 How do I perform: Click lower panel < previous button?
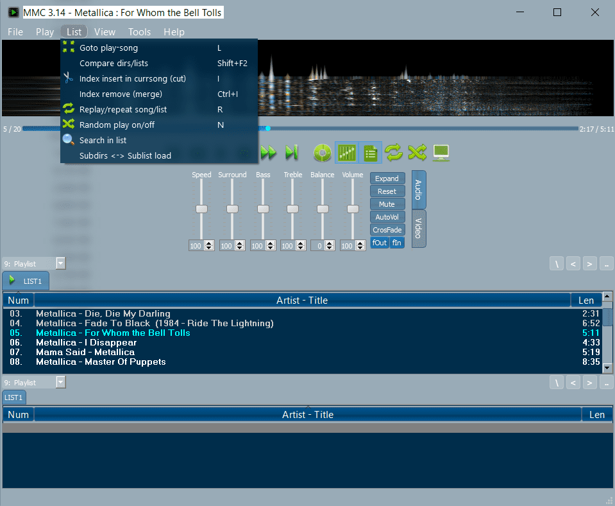point(573,382)
